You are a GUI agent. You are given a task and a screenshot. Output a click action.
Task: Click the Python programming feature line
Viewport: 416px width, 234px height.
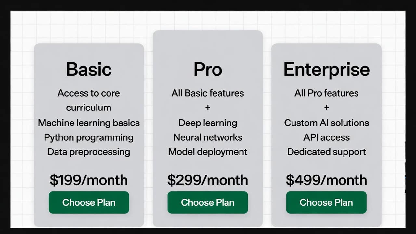pyautogui.click(x=89, y=137)
